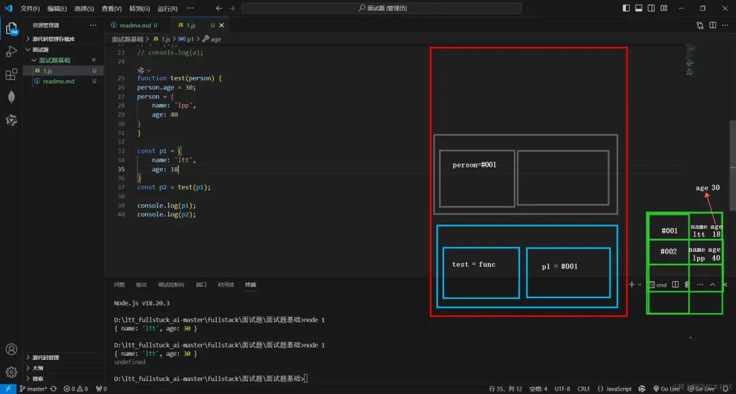Image resolution: width=736 pixels, height=394 pixels.
Task: Maximize the panel with chevron up
Action: point(713,284)
